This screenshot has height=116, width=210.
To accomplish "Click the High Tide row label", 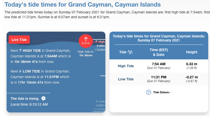I will [126, 66].
